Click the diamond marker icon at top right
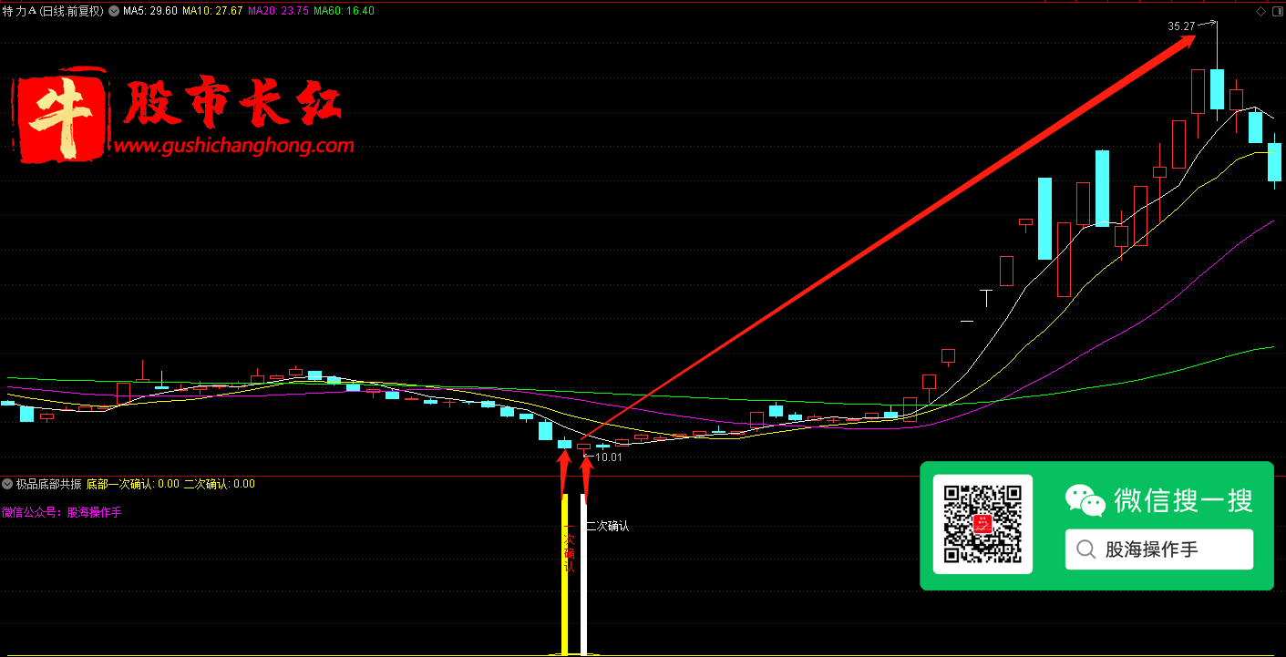Screen dimensions: 1286x657 tap(1260, 12)
